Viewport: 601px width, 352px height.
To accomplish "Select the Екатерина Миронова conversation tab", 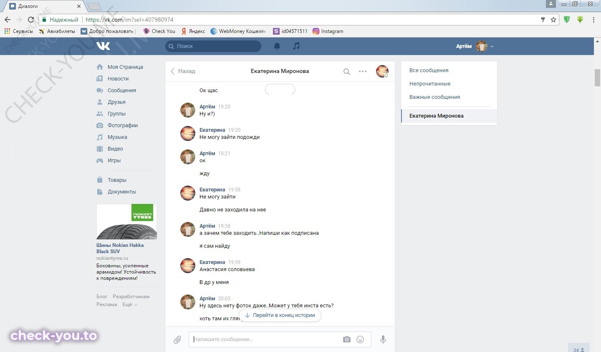I will [x=449, y=116].
